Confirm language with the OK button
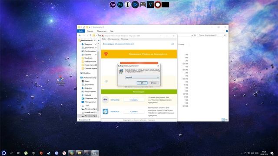Screen dimensions: 278x156 [x=142, y=83]
